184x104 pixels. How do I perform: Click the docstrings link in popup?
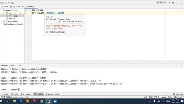(x=58, y=28)
